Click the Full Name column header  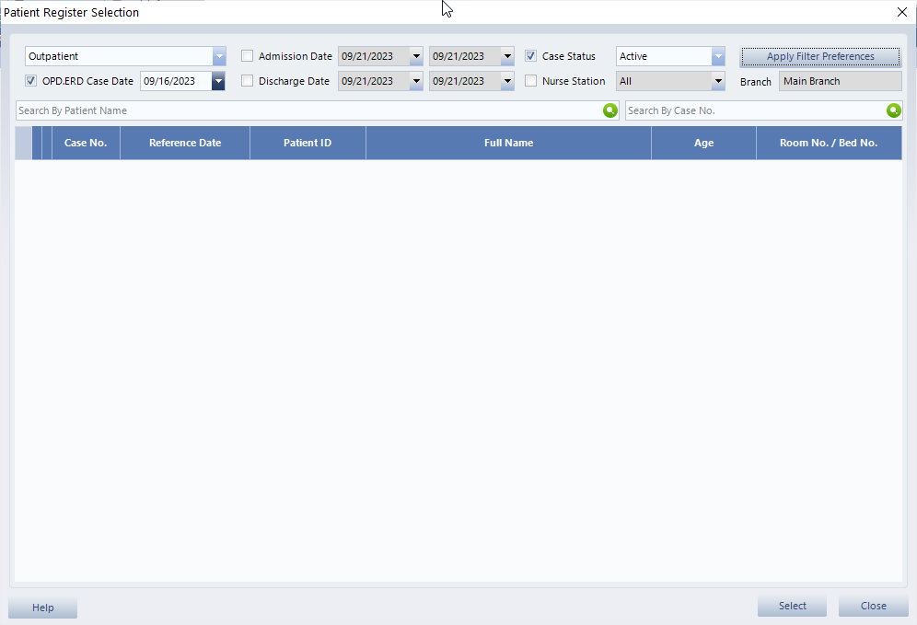click(508, 144)
